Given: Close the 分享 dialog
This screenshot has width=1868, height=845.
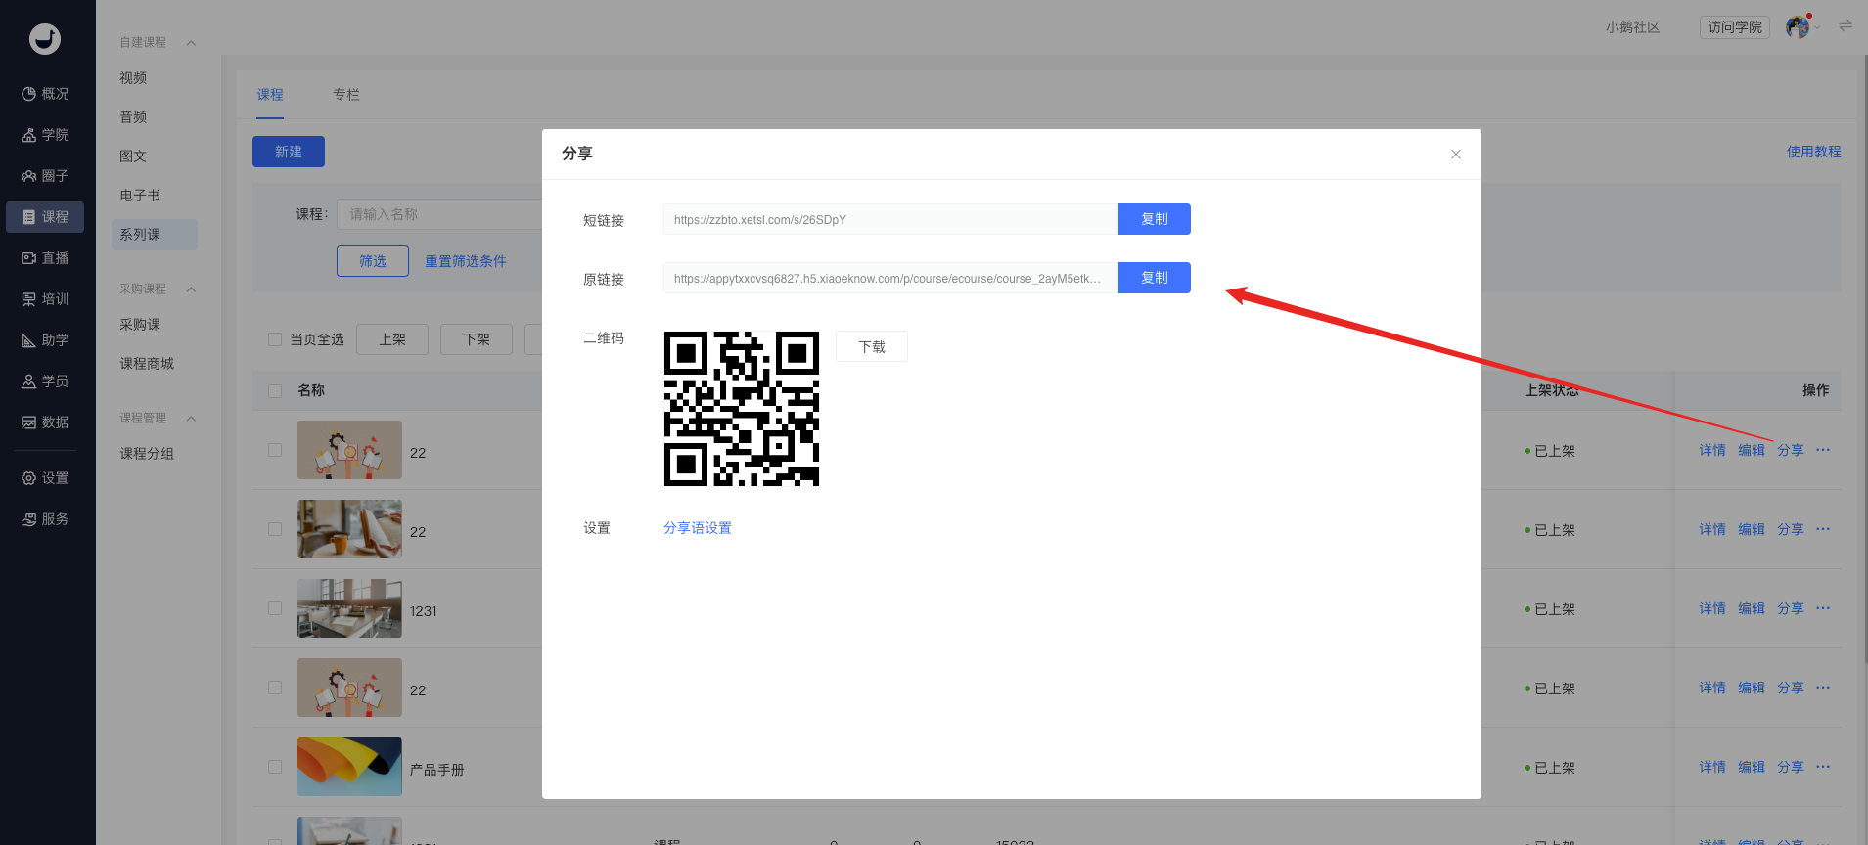Looking at the screenshot, I should (1456, 155).
